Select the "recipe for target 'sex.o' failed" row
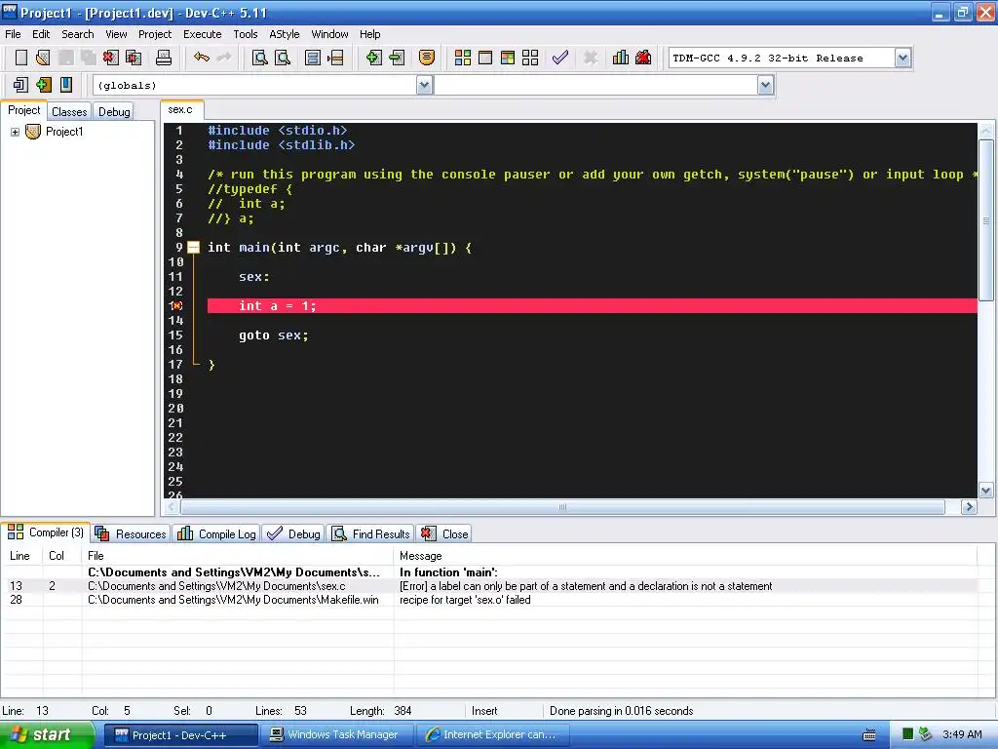Screen dimensions: 998x749 (x=489, y=600)
